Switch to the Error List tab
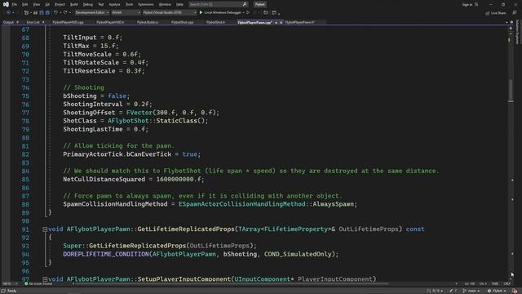This screenshot has height=294, width=522. coord(33,22)
